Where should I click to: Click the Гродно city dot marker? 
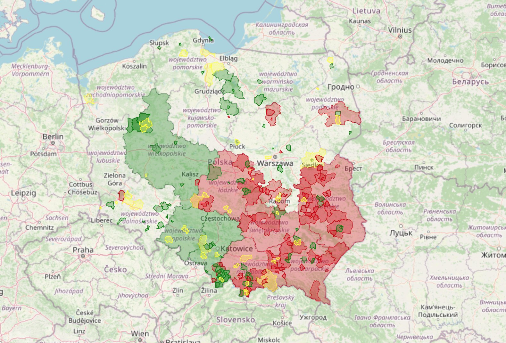[x=358, y=86]
